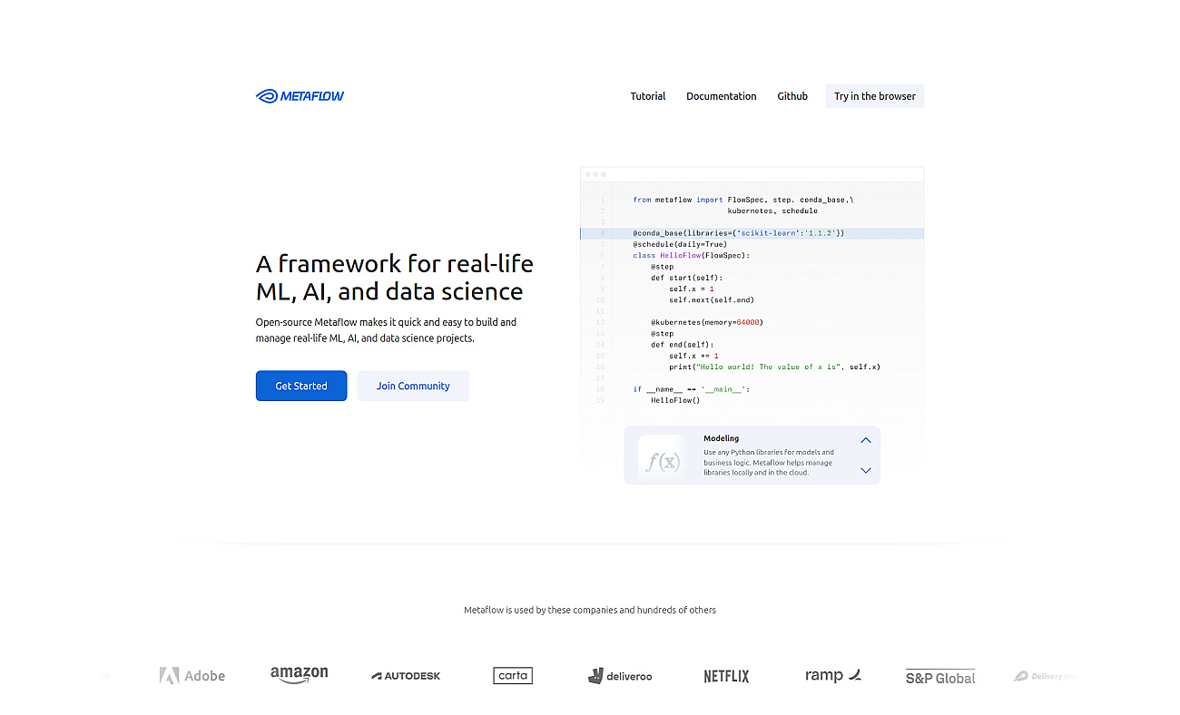The height and width of the screenshot is (715, 1180).
Task: Click the Carta logo
Action: tap(513, 676)
